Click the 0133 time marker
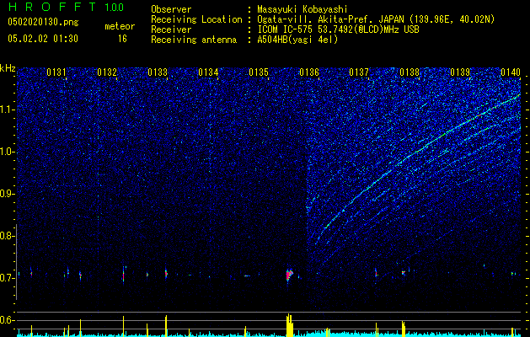The image size is (530, 337). [x=158, y=72]
